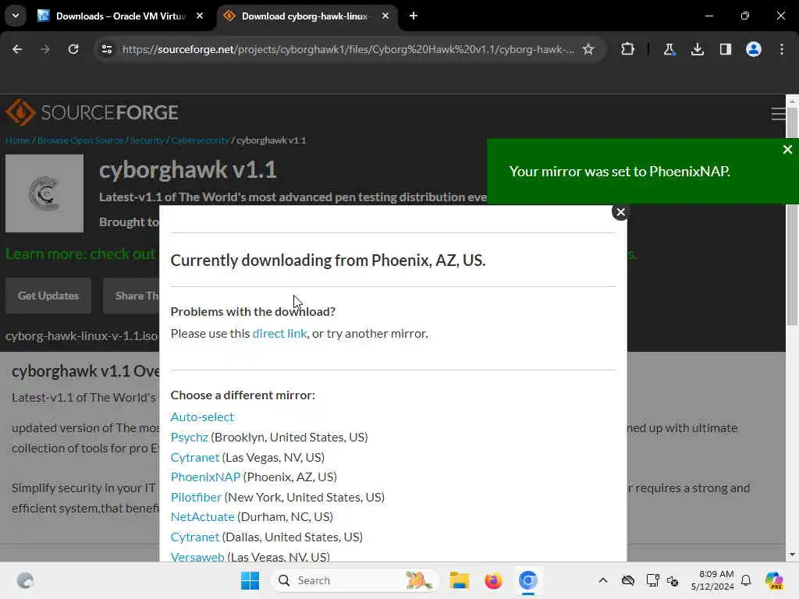This screenshot has width=799, height=599.
Task: Open the Windows Start menu
Action: point(250,580)
